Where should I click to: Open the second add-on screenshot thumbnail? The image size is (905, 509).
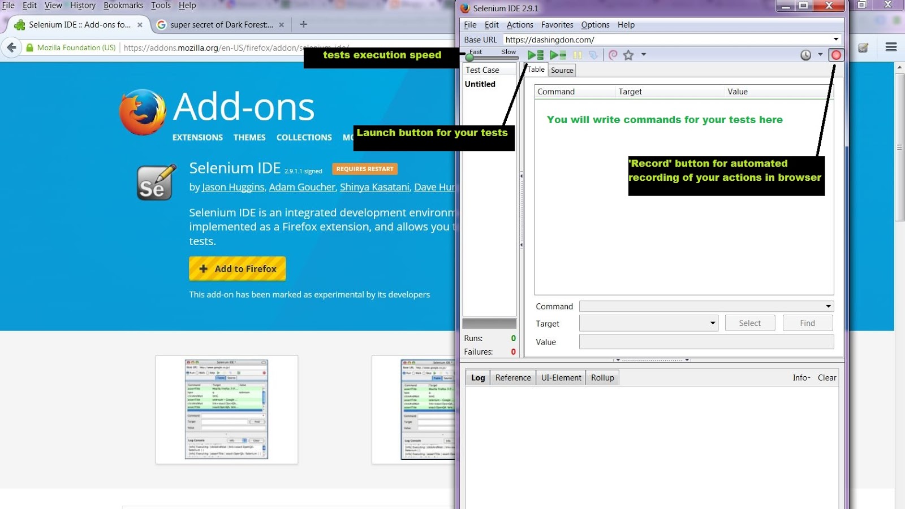(414, 410)
